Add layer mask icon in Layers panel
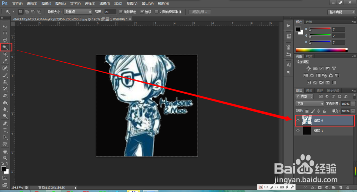Viewport: 357px width, 192px height. [320, 187]
